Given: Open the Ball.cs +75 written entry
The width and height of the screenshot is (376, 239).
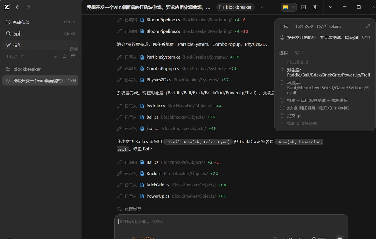Looking at the screenshot, I should [x=152, y=117].
